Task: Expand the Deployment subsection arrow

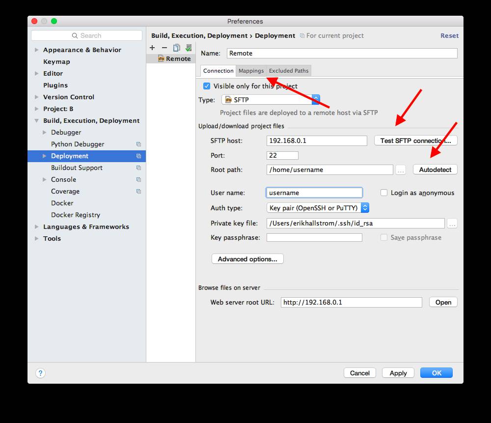Action: click(x=45, y=156)
